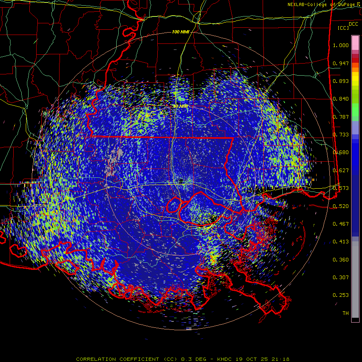
Task: Click the 0.520 scale value
Action: pos(341,206)
